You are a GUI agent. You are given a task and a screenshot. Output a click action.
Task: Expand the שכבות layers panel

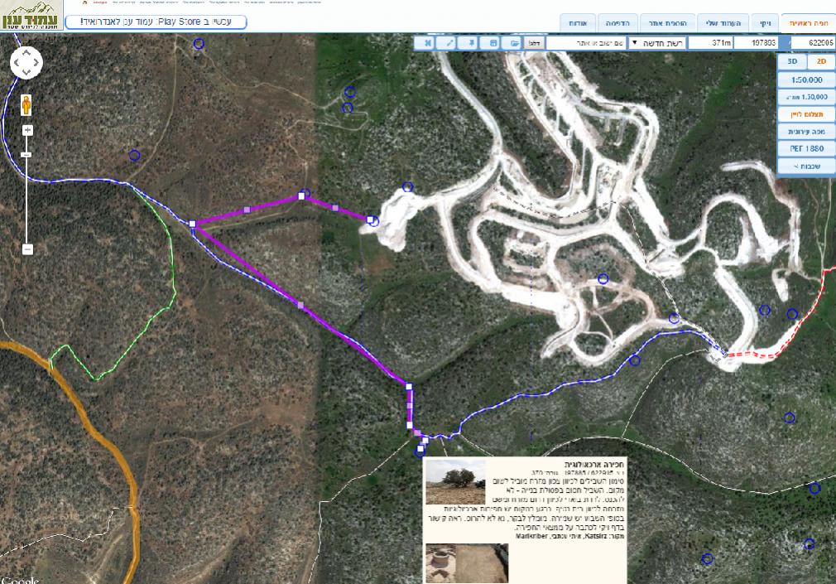point(806,166)
